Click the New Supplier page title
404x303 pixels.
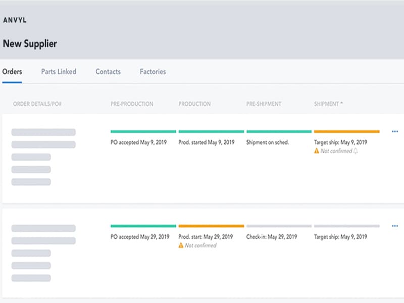pyautogui.click(x=30, y=43)
